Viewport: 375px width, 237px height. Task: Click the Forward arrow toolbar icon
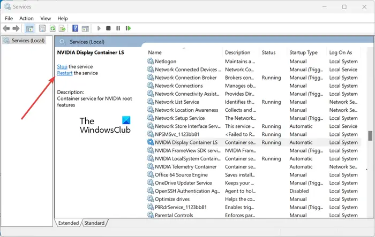pos(16,29)
